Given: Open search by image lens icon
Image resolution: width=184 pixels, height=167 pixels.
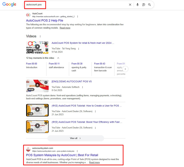Looking at the screenshot, I should [x=144, y=5].
